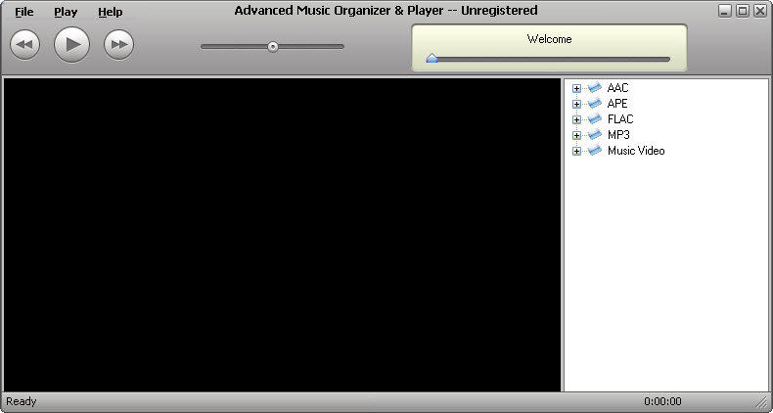773x413 pixels.
Task: Click the rewind (previous) playback button
Action: point(24,45)
